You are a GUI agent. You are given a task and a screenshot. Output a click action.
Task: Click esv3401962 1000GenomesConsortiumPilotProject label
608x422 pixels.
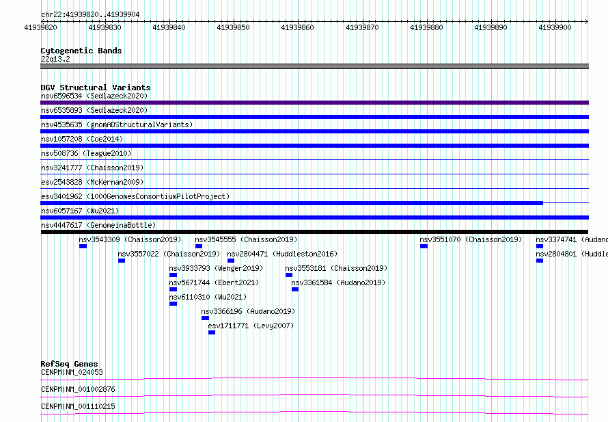135,196
